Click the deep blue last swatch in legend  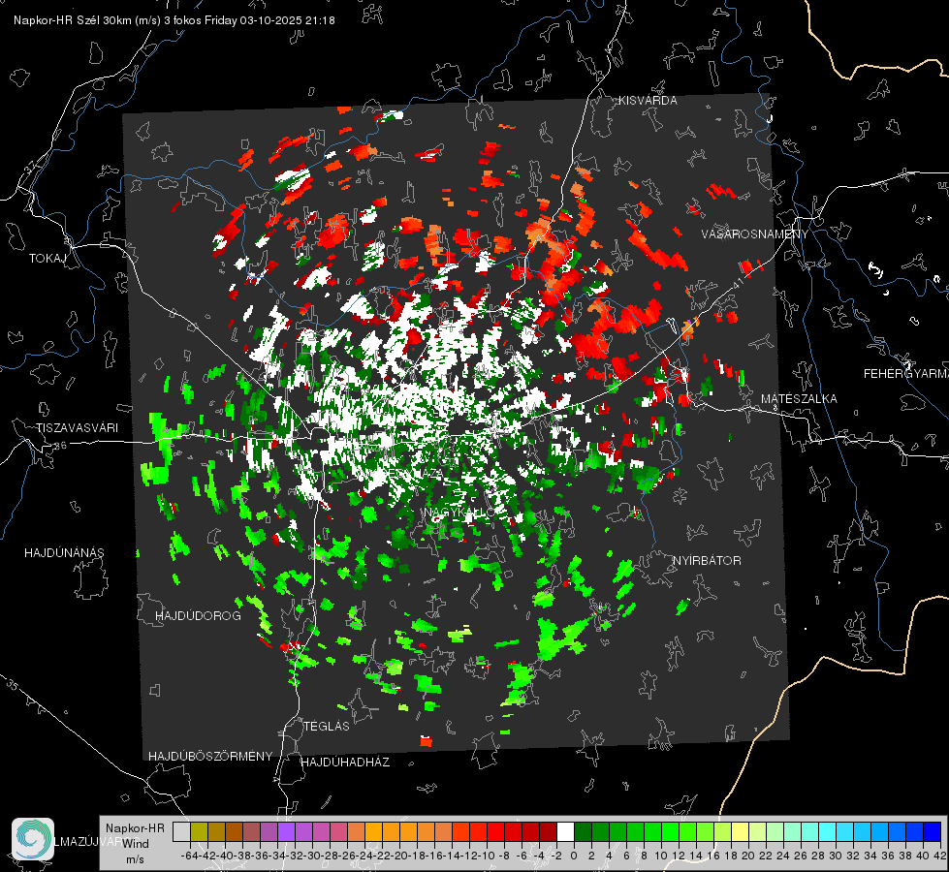point(933,831)
